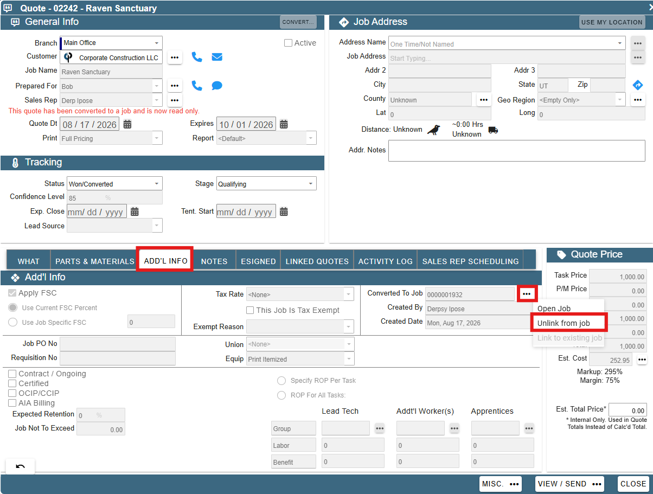This screenshot has height=494, width=653.
Task: Expand the Status dropdown
Action: (x=156, y=184)
